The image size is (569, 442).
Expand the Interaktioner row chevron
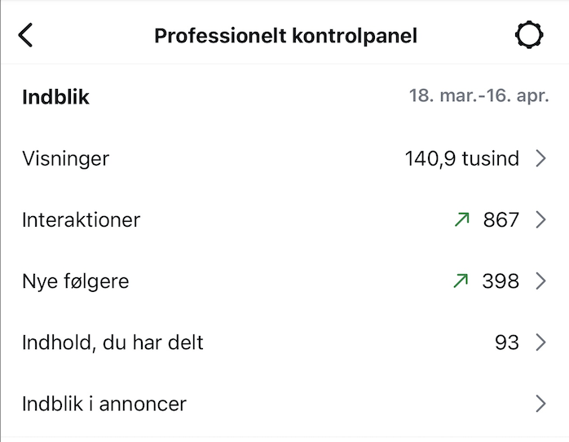click(540, 219)
